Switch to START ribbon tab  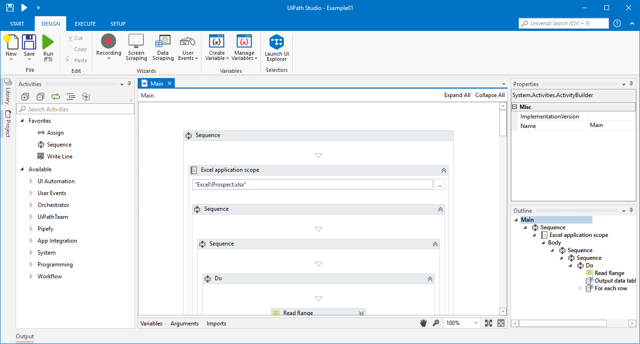(x=17, y=24)
